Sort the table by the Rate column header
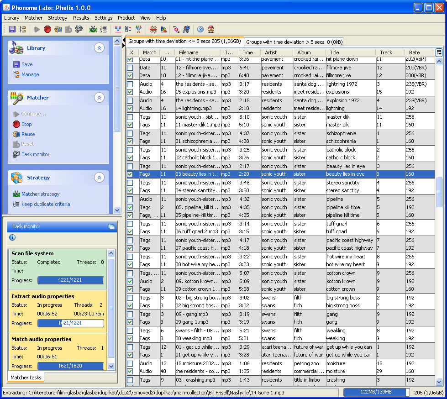The height and width of the screenshot is (399, 447). pyautogui.click(x=420, y=52)
